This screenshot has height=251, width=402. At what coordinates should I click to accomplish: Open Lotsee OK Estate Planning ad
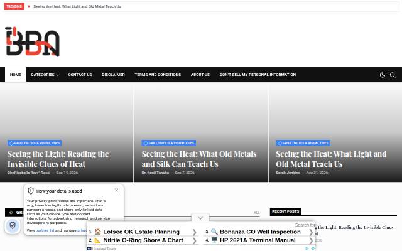141,232
